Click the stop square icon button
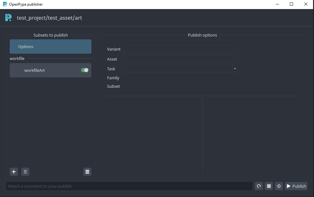 pos(269,186)
